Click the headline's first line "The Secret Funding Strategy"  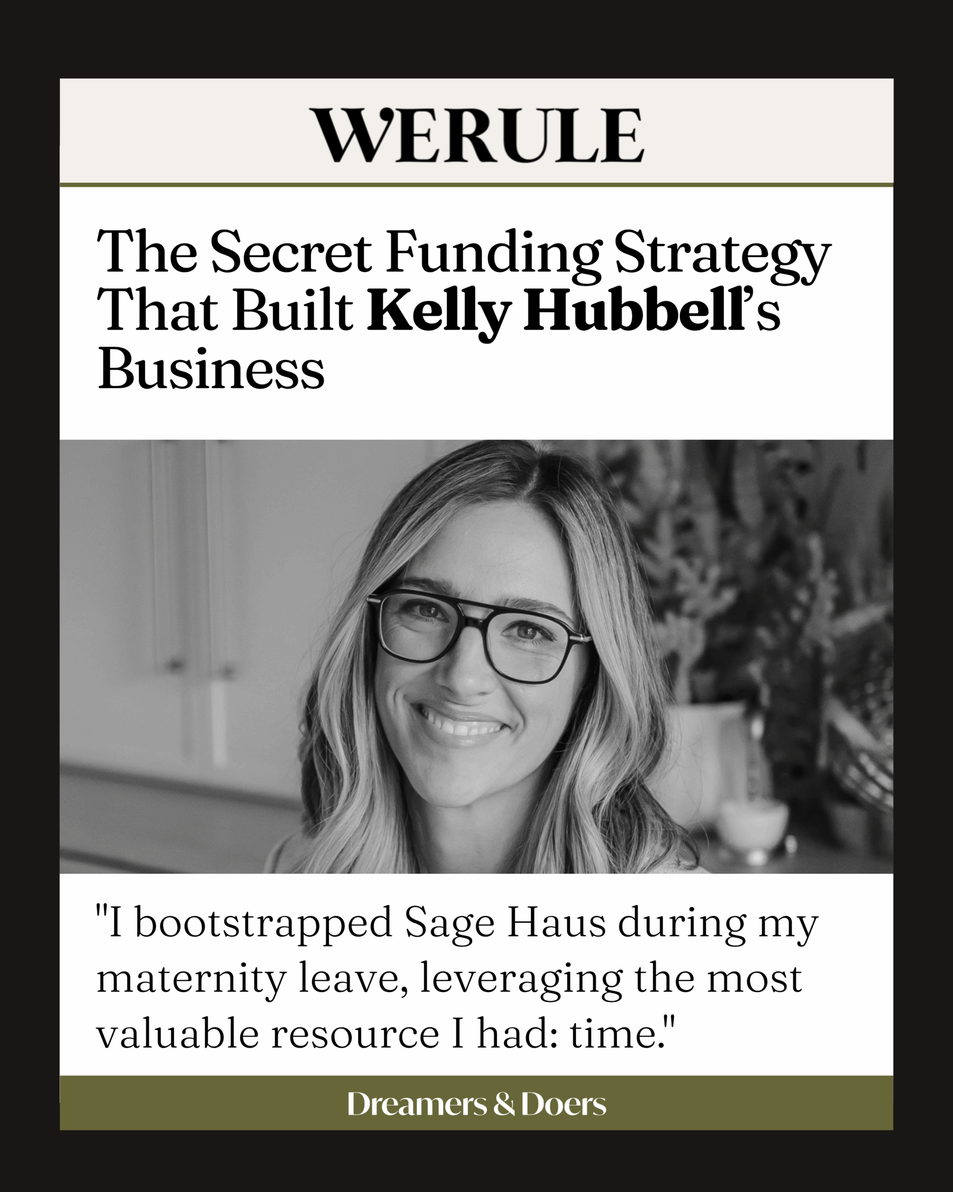pyautogui.click(x=463, y=253)
